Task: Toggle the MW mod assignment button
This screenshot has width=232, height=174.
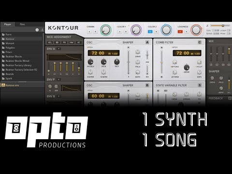Action: 72,43
